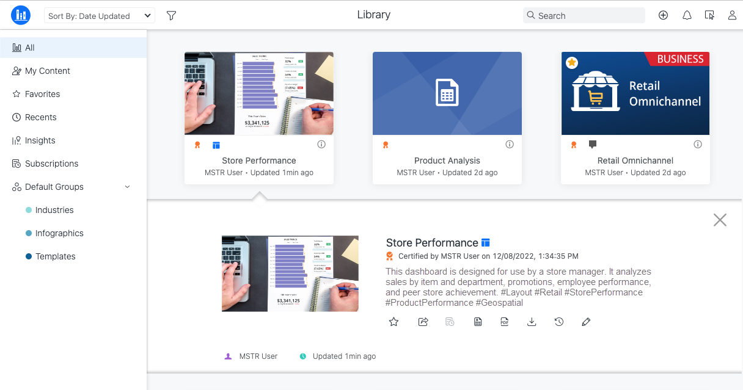The image size is (743, 390).
Task: Click the filter funnel icon
Action: pyautogui.click(x=171, y=15)
